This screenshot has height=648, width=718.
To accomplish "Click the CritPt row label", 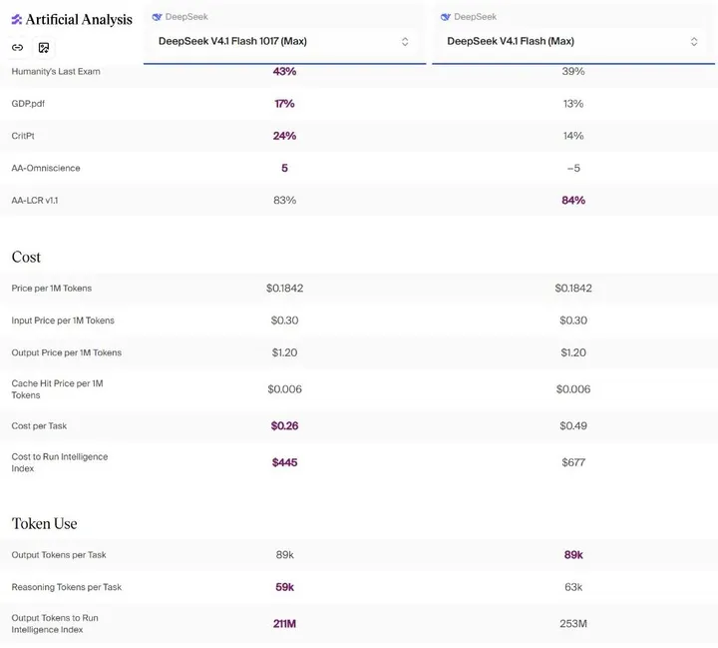I will coord(23,136).
